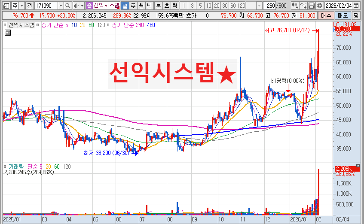This screenshot has width=364, height=224.
Task: Click the 최저 33,200 (06/30) annotation
Action: 107,153
